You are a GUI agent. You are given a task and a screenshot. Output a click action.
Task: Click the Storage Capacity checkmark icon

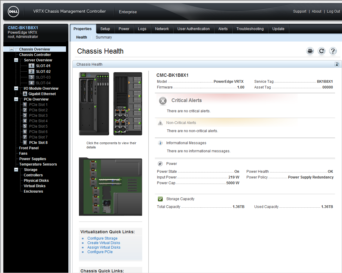tap(160, 199)
